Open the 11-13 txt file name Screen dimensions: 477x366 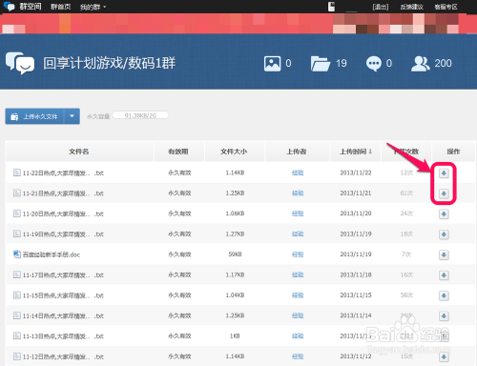coord(63,336)
